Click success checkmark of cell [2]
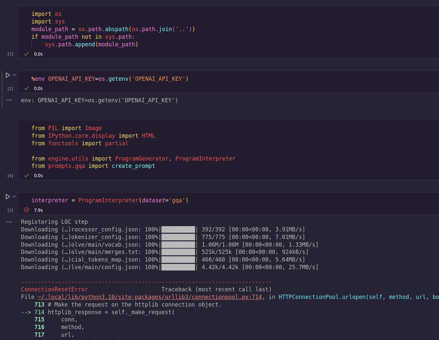The image size is (439, 340). (26, 88)
